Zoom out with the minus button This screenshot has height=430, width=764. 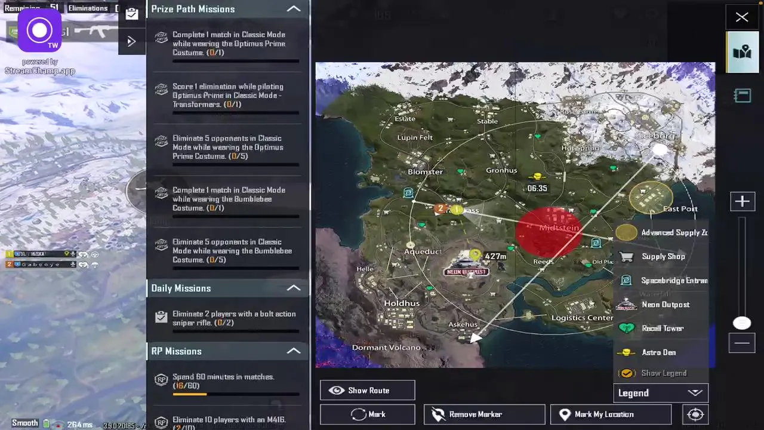tap(742, 343)
